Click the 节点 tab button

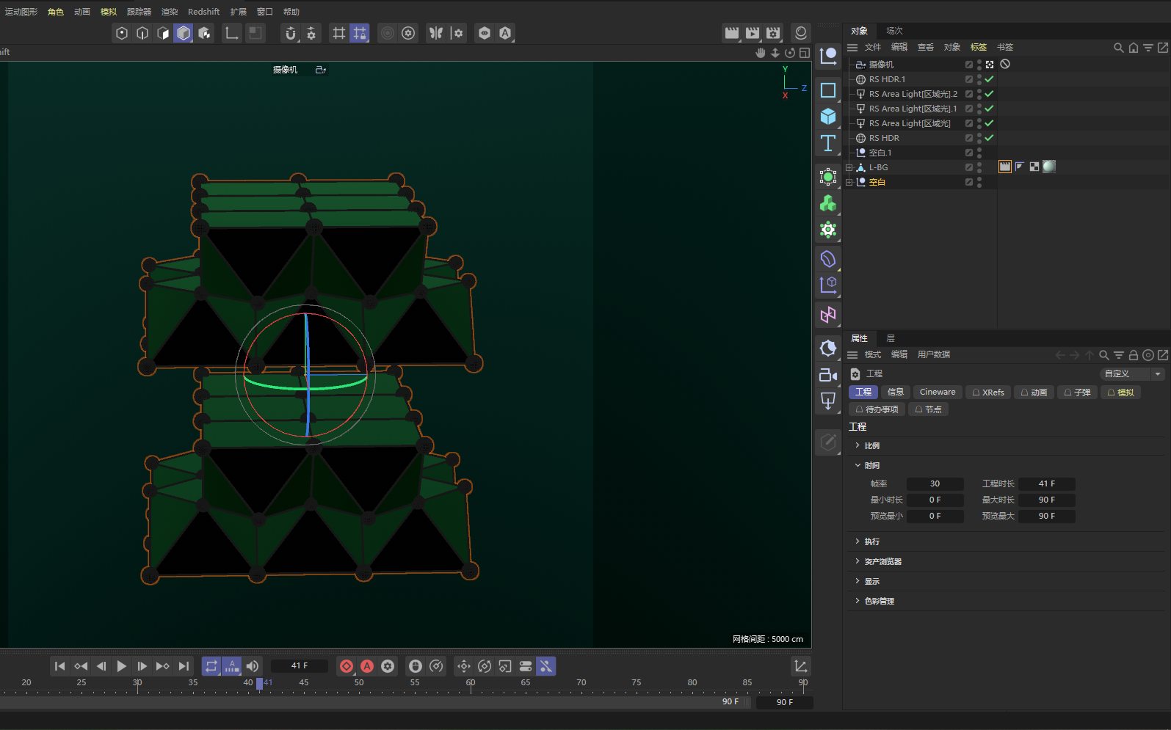click(x=928, y=410)
